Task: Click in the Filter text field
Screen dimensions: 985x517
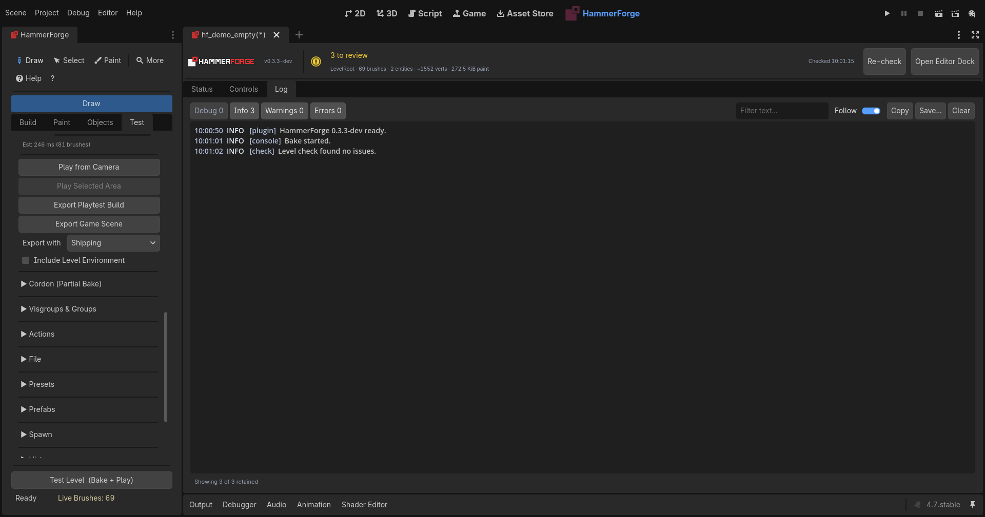Action: point(782,111)
